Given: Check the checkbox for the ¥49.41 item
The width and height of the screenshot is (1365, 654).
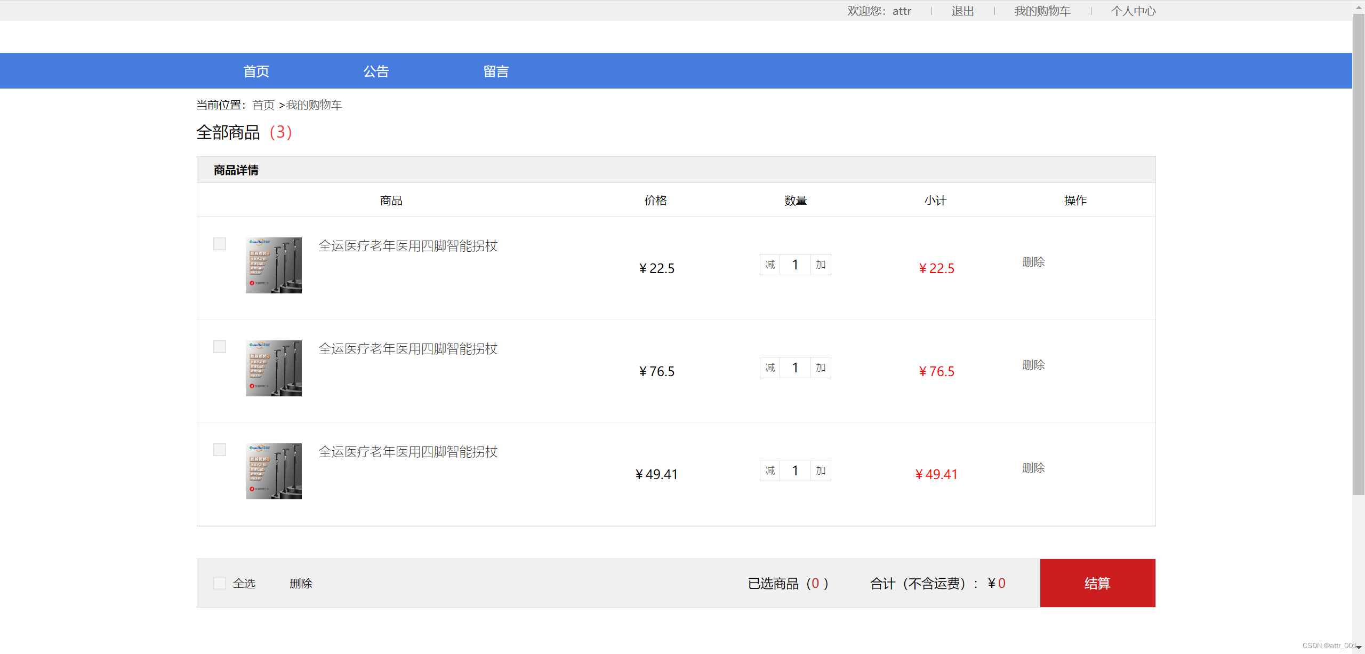Looking at the screenshot, I should 219,450.
